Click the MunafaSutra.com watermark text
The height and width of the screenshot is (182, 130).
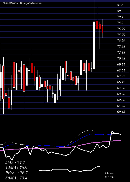[x=31, y=3]
